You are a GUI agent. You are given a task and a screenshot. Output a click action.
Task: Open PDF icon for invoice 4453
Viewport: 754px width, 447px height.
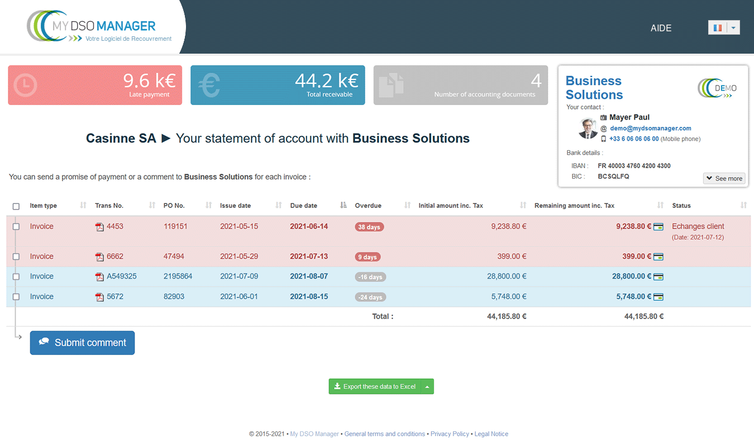tap(100, 227)
